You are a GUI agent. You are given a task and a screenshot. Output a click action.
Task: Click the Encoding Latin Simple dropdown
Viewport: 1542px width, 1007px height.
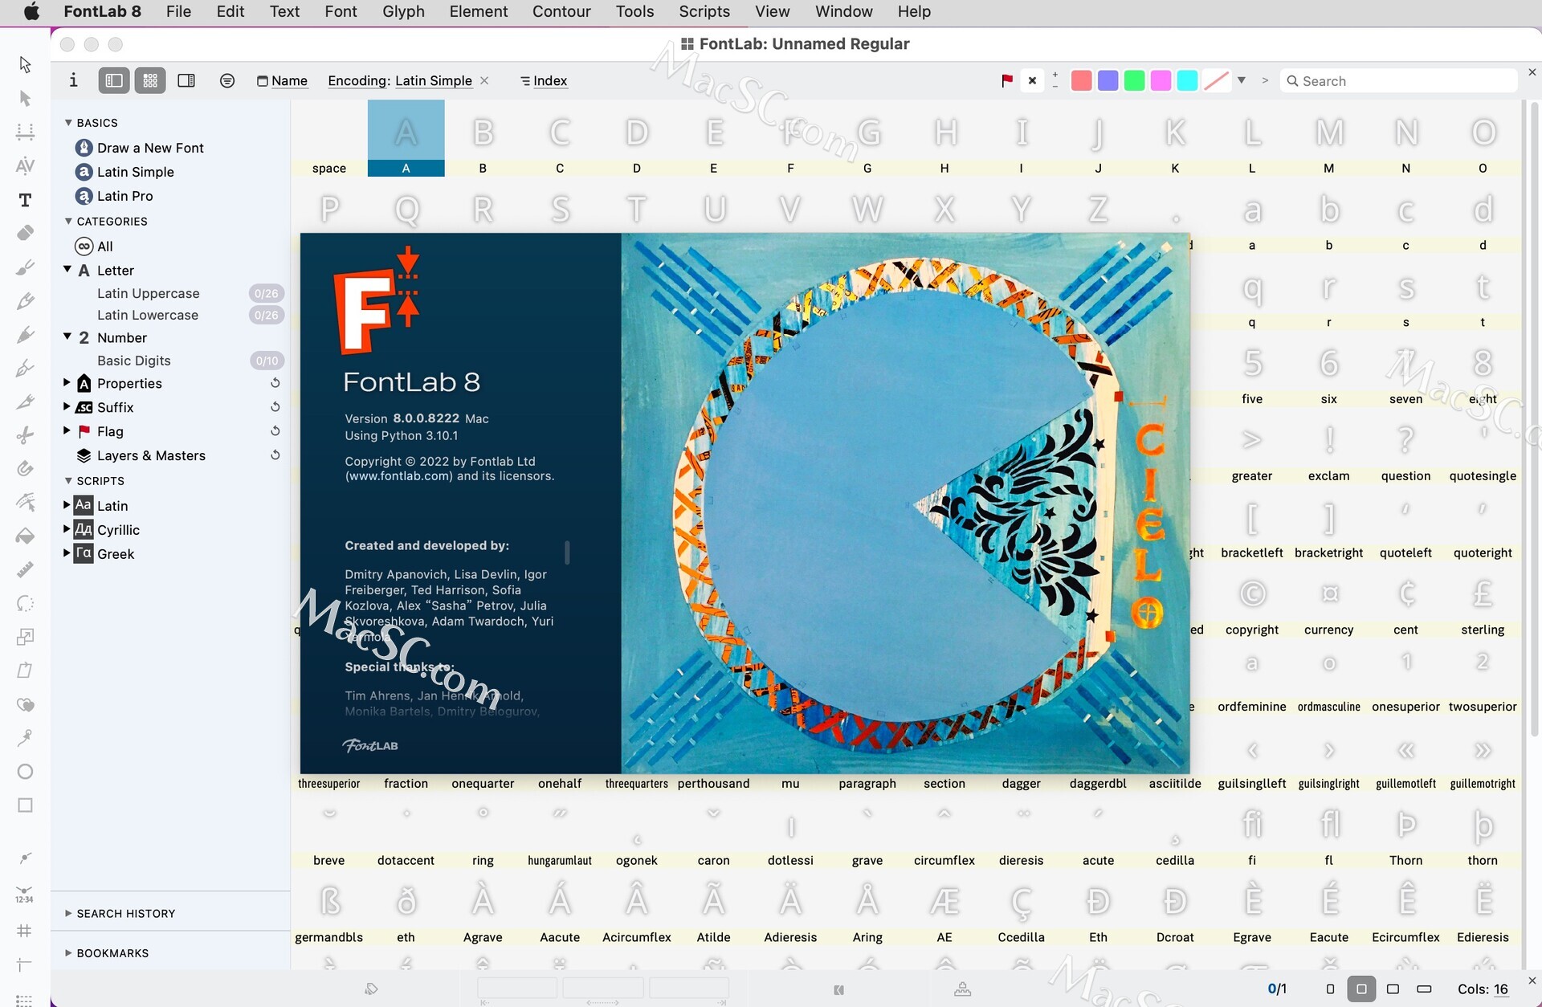pos(400,81)
